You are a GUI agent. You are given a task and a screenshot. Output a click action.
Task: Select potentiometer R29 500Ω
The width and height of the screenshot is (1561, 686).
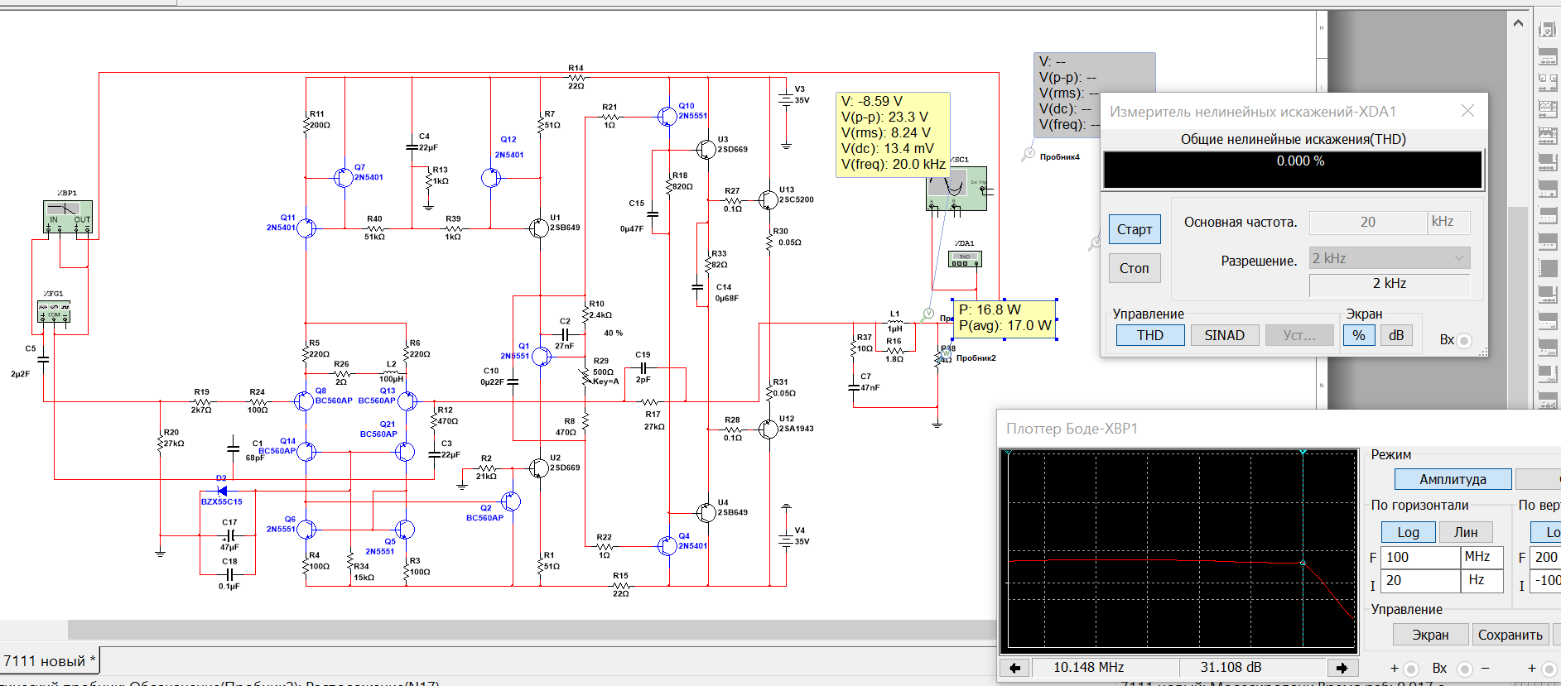pos(585,377)
